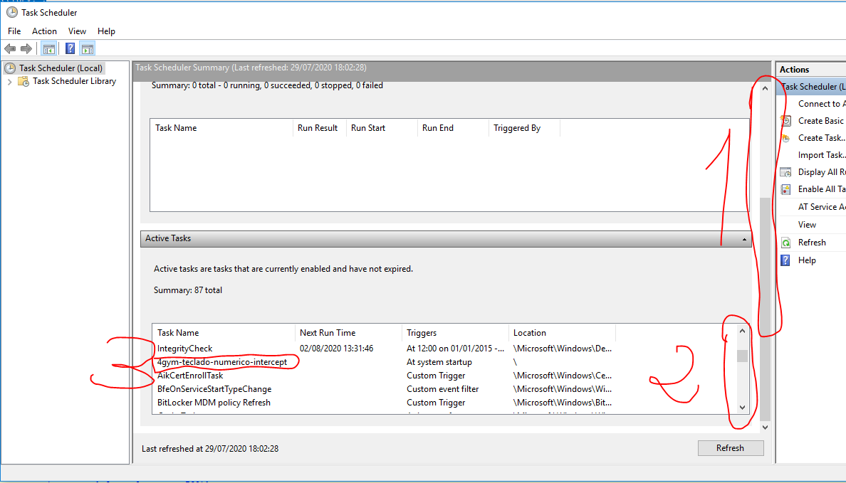The image size is (846, 483).
Task: Collapse the Active Tasks section
Action: 743,239
